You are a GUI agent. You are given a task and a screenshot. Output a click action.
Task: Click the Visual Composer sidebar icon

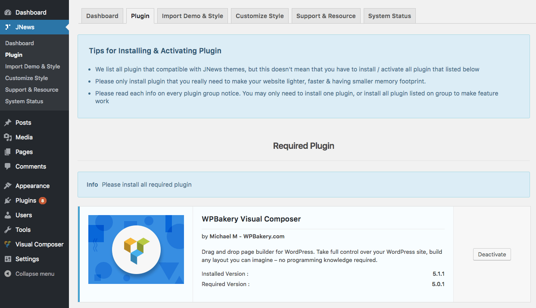point(8,244)
